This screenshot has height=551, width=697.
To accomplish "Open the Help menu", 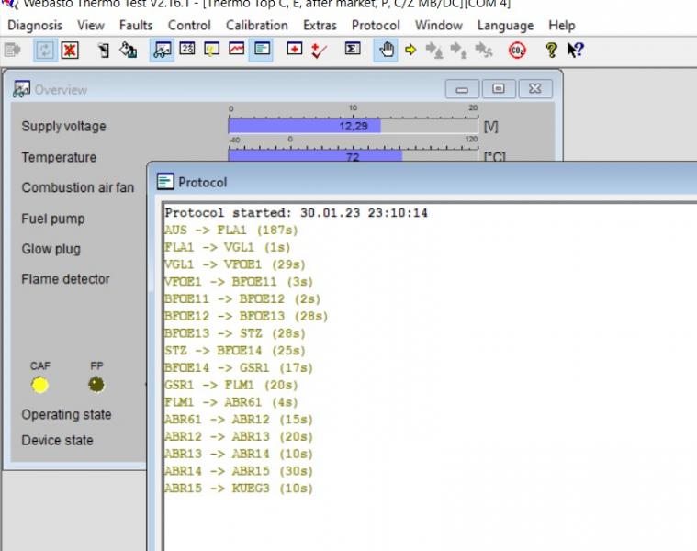I will [x=562, y=26].
